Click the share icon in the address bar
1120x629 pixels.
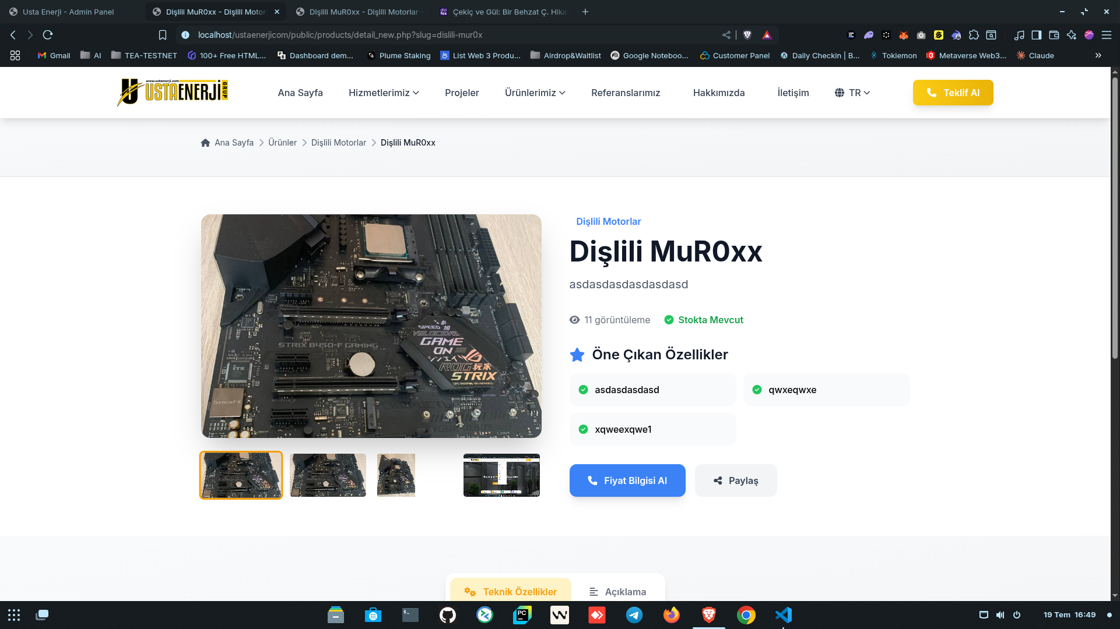tap(726, 35)
